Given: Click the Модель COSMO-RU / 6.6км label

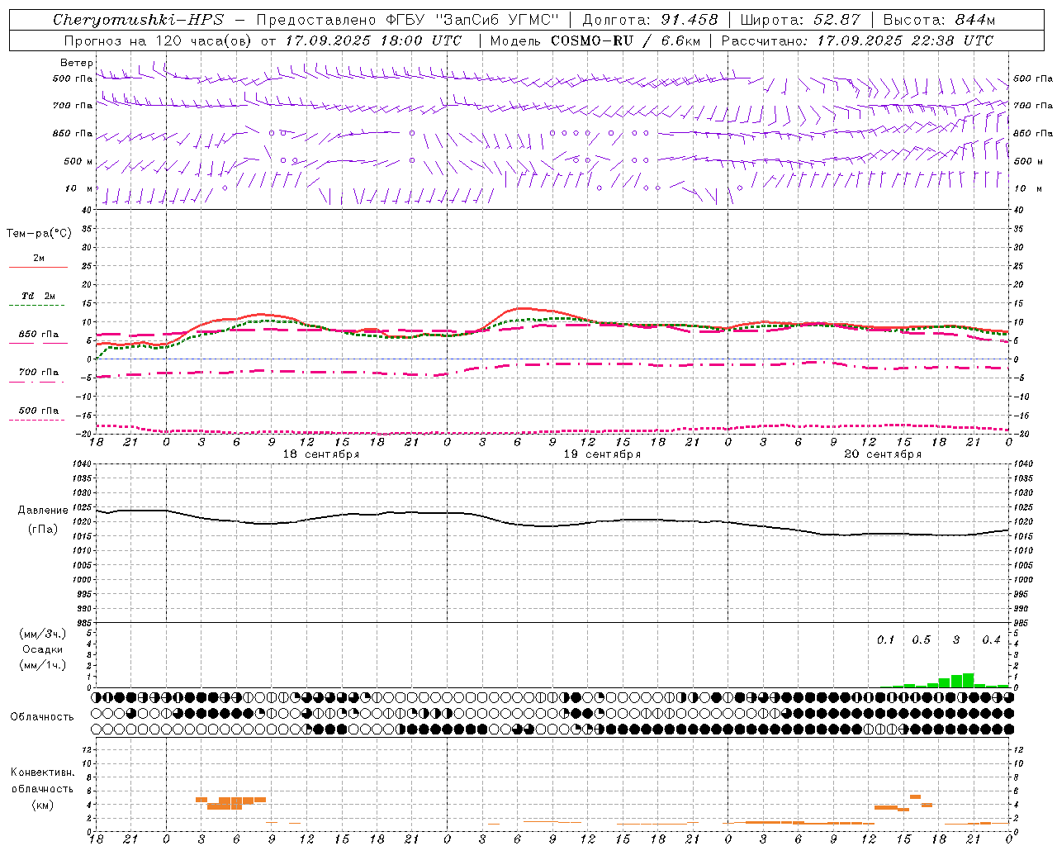Looking at the screenshot, I should 595,40.
